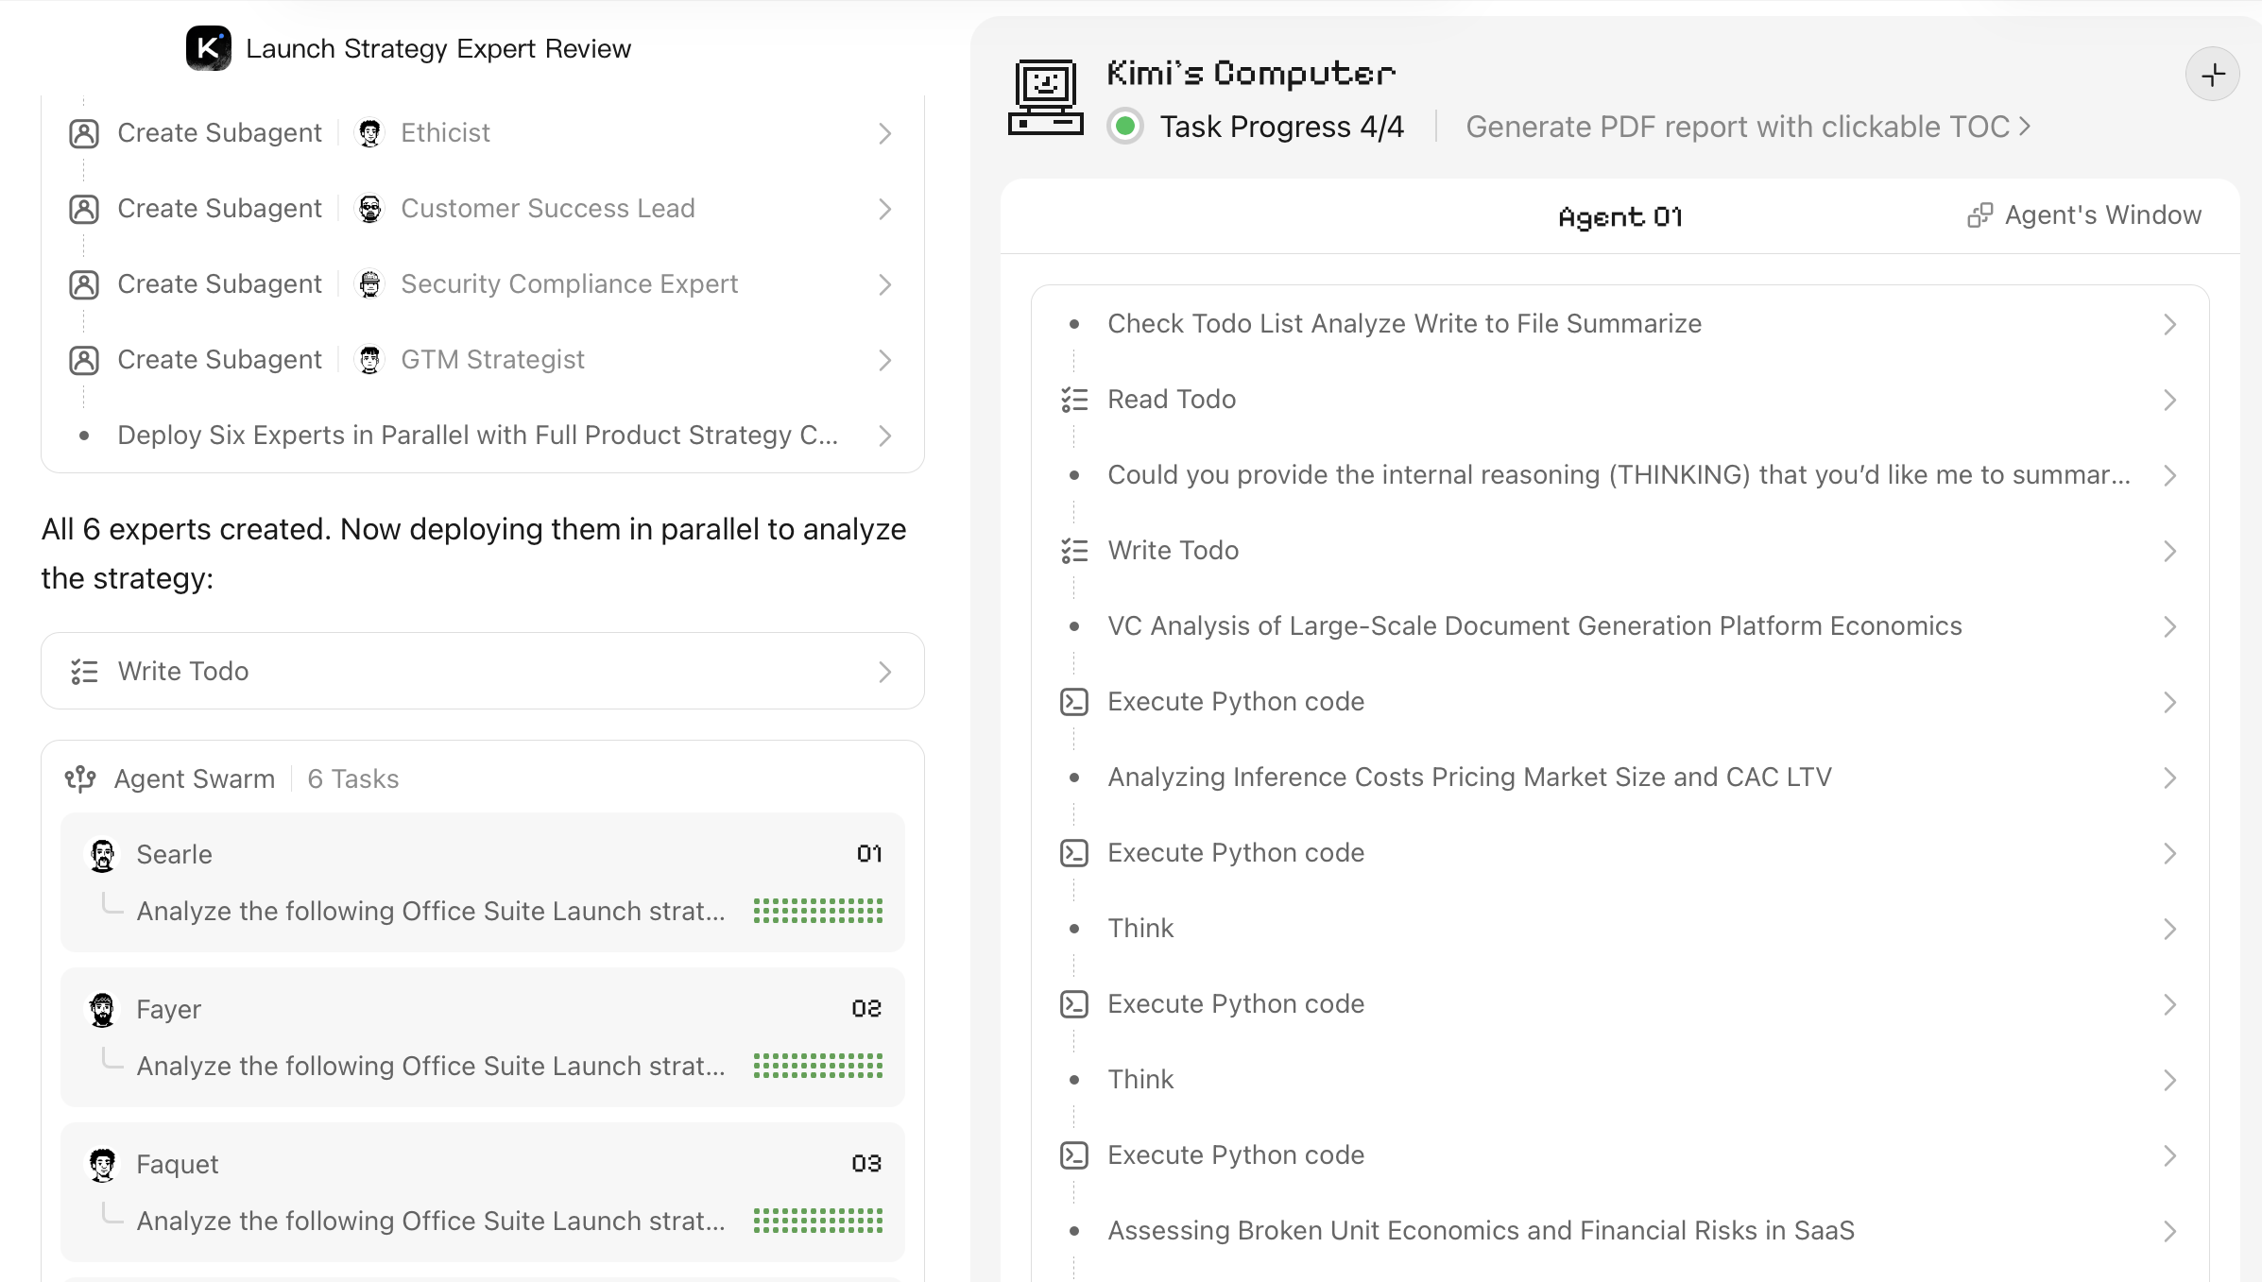2262x1282 pixels.
Task: Expand the Deploy Six Experts in Parallel entry
Action: click(884, 436)
